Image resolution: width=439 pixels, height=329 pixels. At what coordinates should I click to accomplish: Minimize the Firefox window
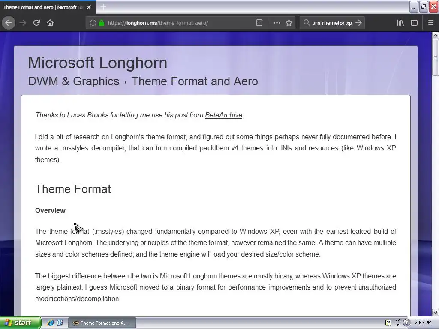click(x=414, y=7)
